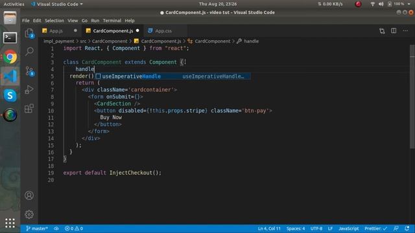Click the feedback icon in status bar
The image size is (415, 233).
(x=396, y=228)
